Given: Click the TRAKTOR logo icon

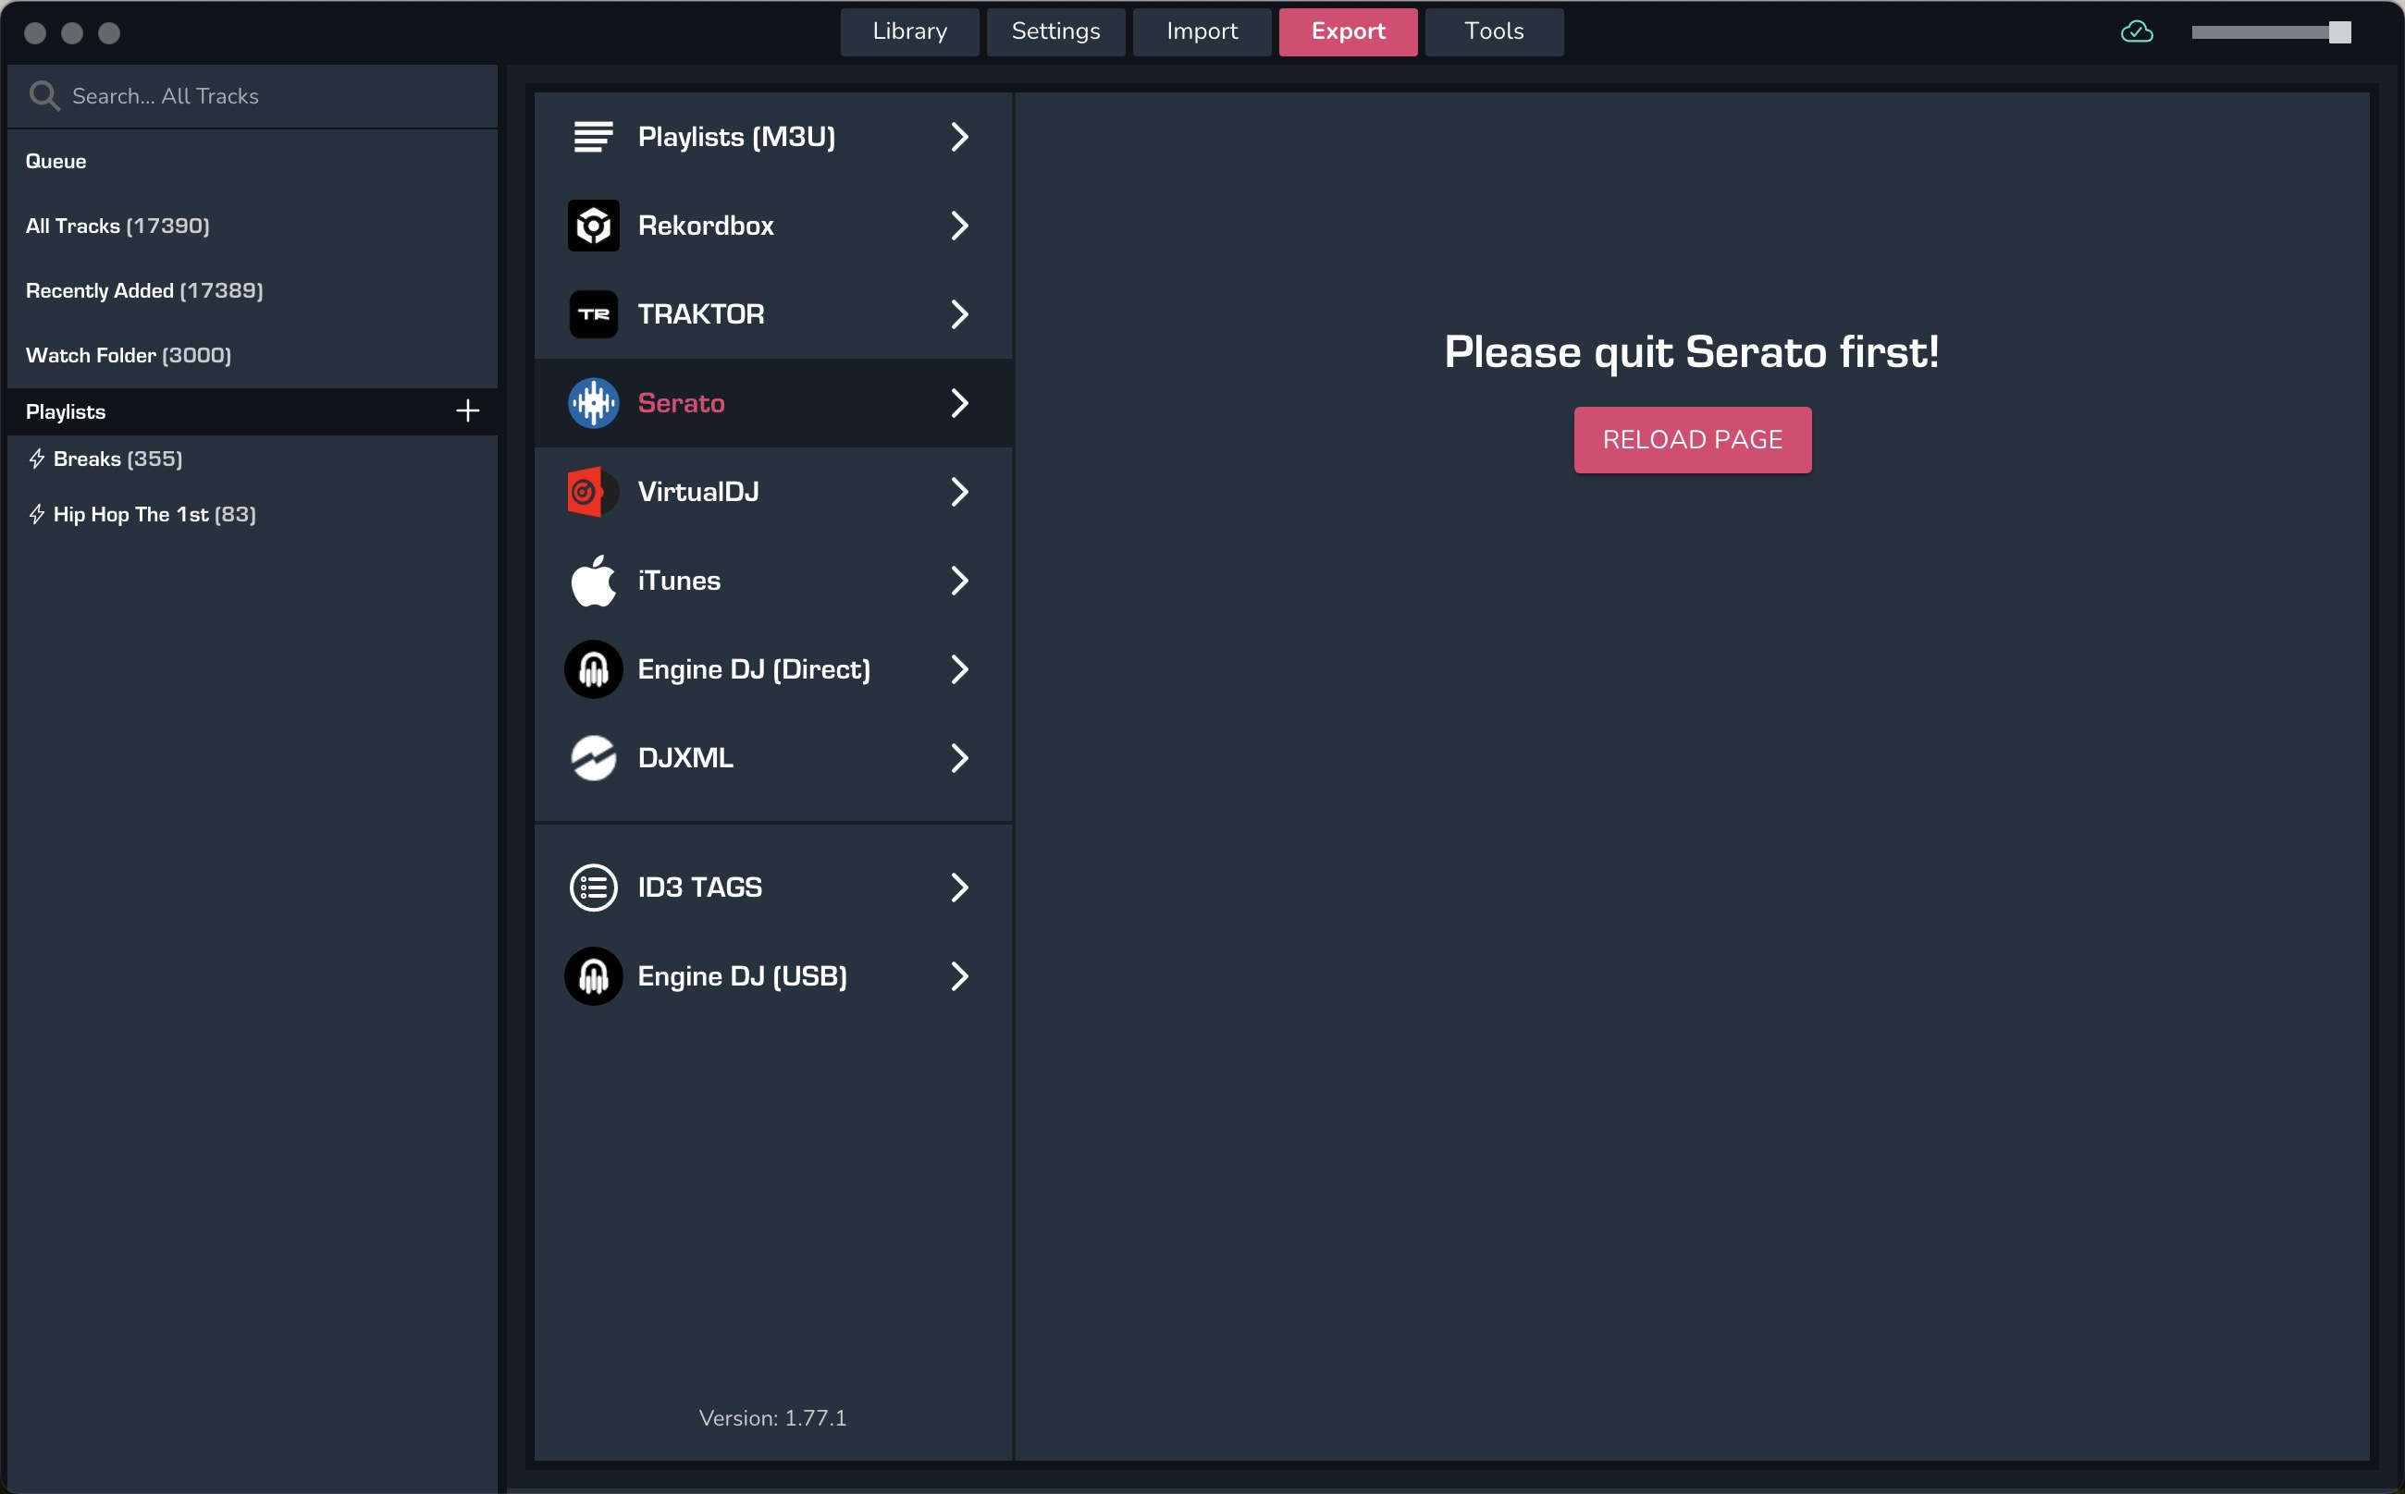Looking at the screenshot, I should coord(593,314).
